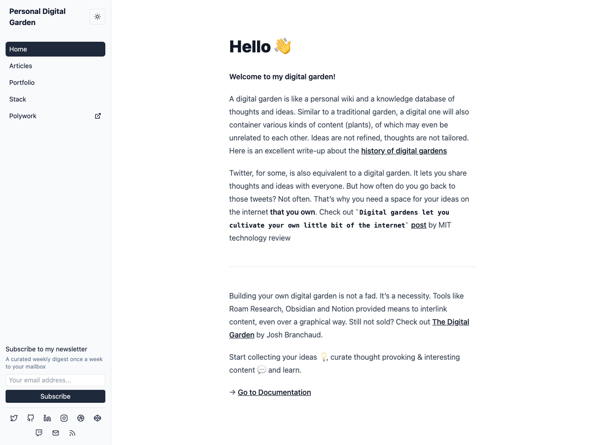Open the Twitter profile icon
This screenshot has width=594, height=445.
pyautogui.click(x=14, y=418)
